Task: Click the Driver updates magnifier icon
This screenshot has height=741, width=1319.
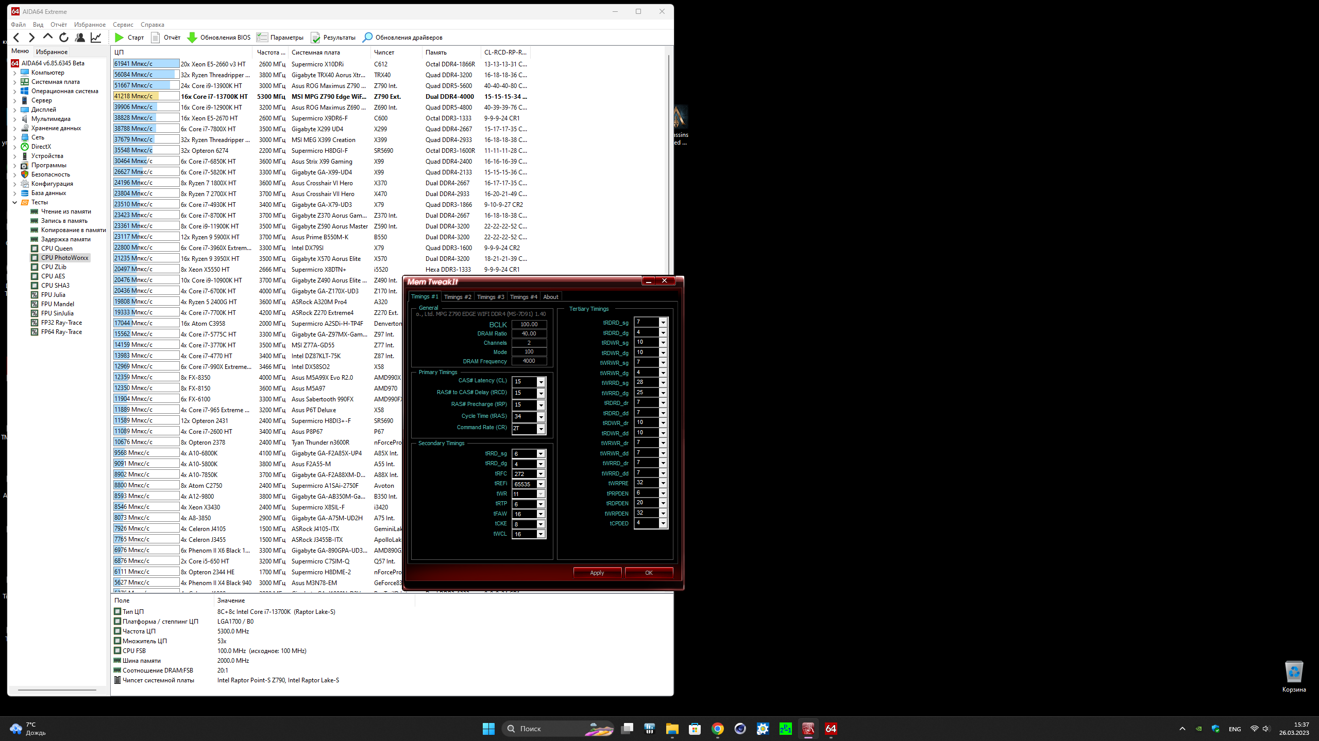Action: tap(367, 38)
